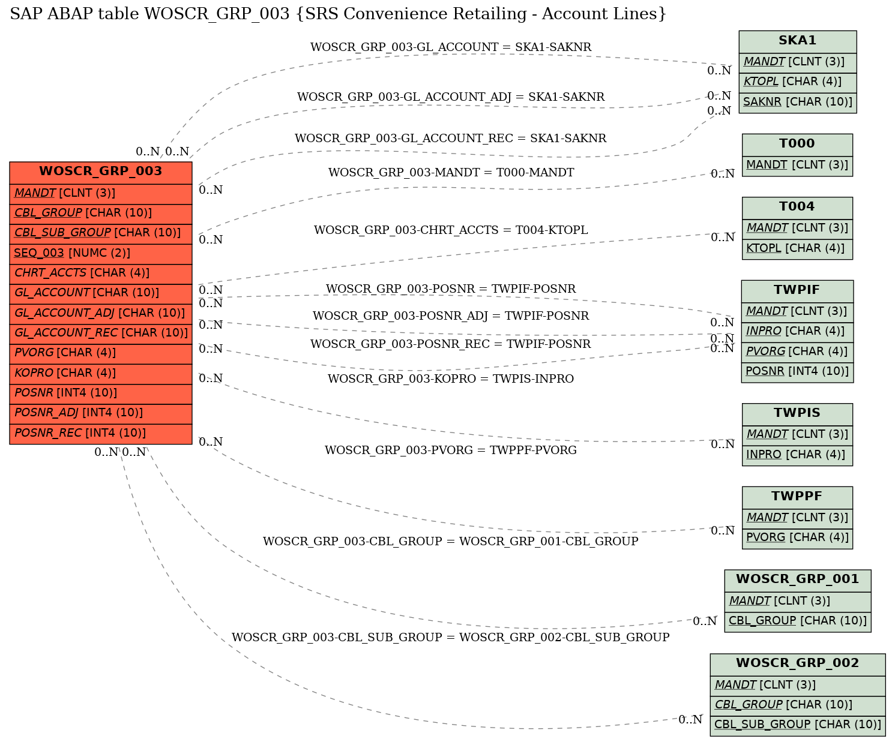The image size is (895, 742).
Task: Click the MANDT field in TWPIF
Action: [797, 312]
